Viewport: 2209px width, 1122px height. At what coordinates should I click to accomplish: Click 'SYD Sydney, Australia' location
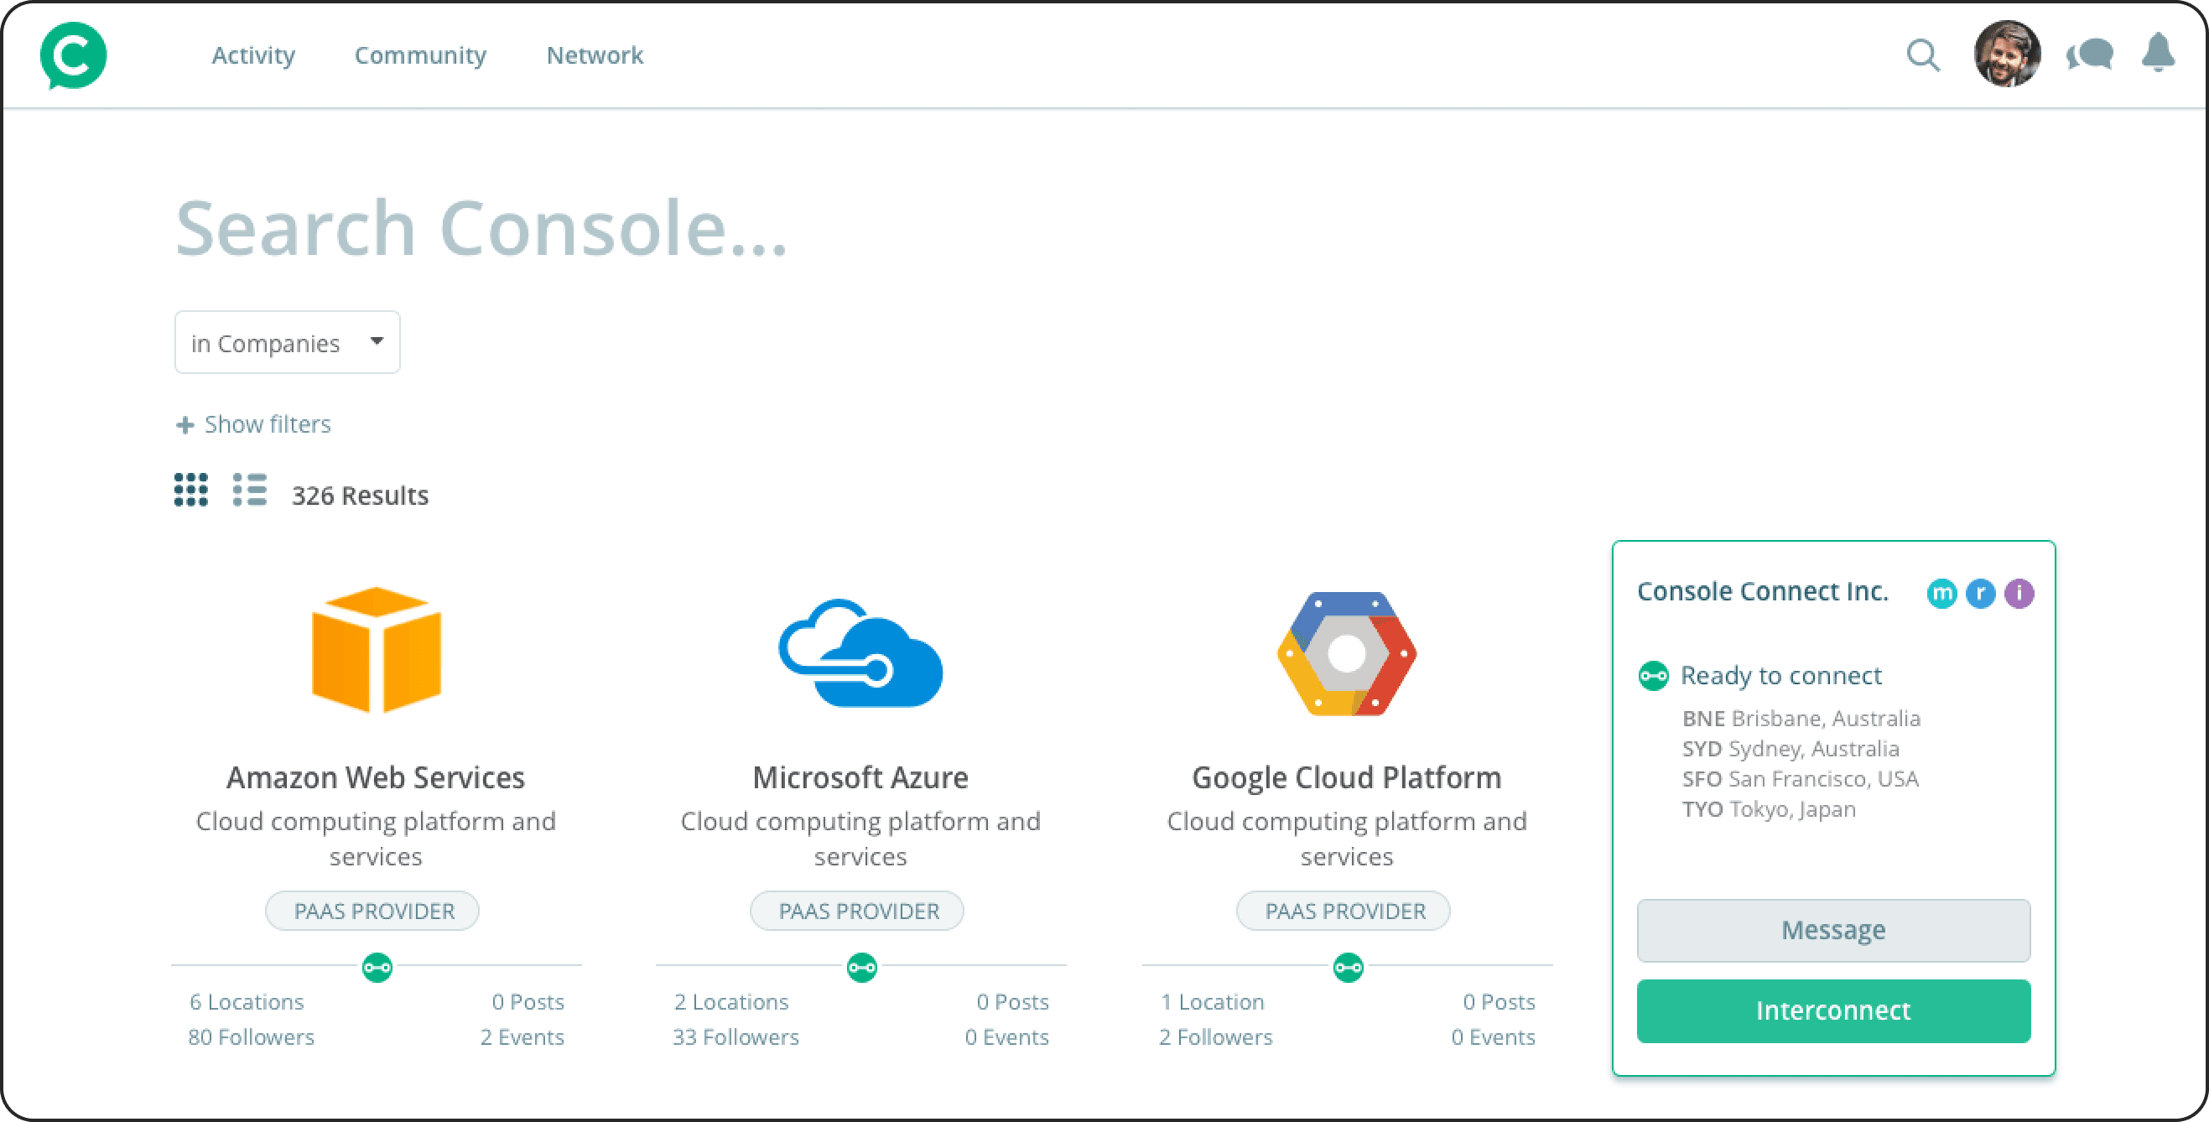1791,749
